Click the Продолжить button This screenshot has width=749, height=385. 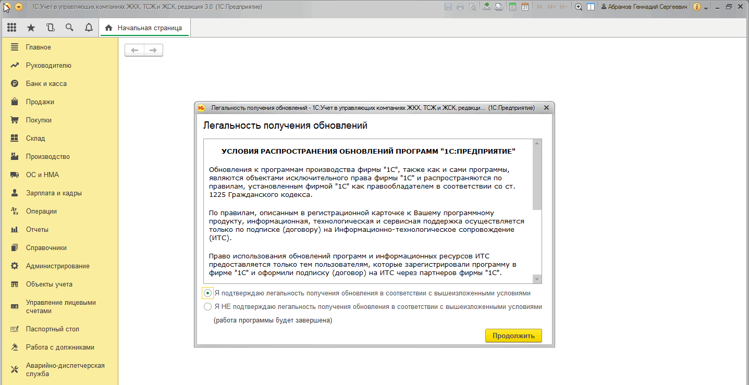tap(513, 336)
